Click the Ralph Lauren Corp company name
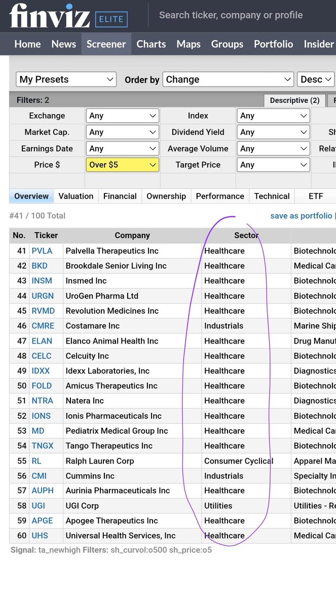This screenshot has width=336, height=608. [x=100, y=461]
